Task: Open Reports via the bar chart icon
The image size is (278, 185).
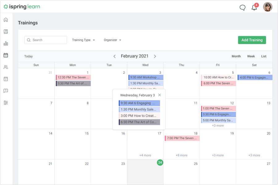Action: 6,43
